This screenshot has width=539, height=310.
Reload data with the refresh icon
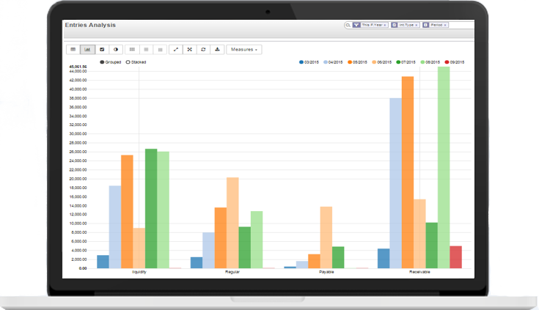203,49
